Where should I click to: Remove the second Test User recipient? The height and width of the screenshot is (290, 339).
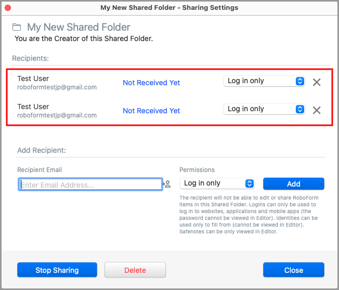[x=317, y=110]
